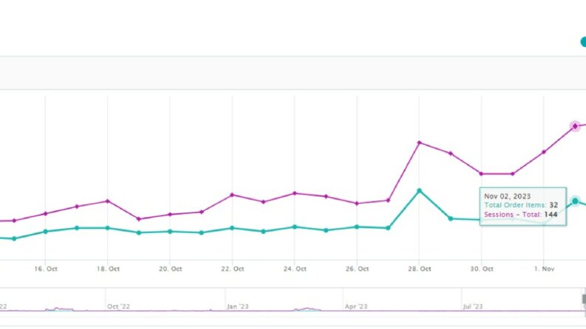Click "Jan '23" in the range navigator
Screen dimensions: 586x329
(238, 307)
